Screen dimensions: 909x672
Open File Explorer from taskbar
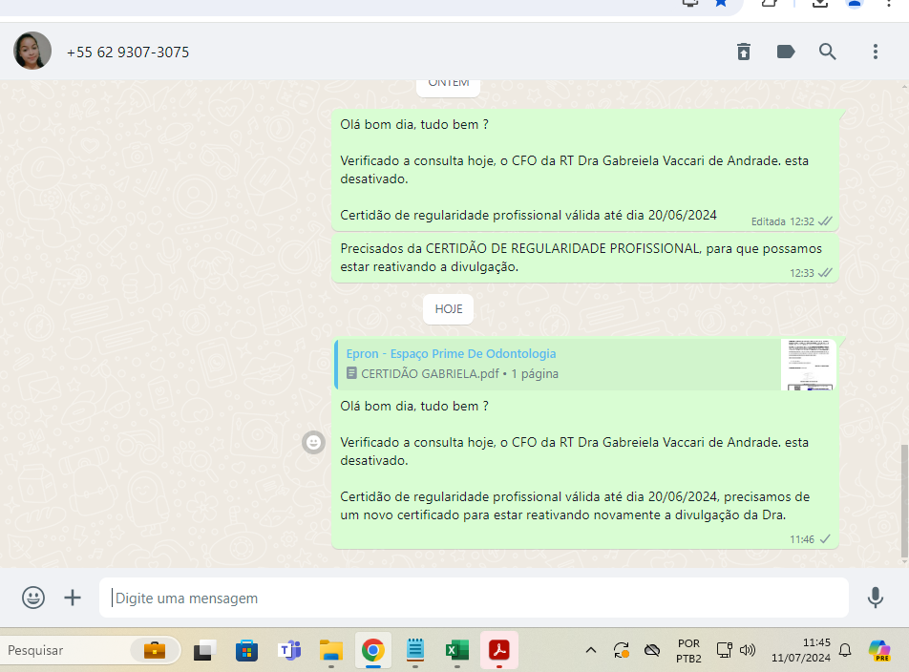coord(331,650)
